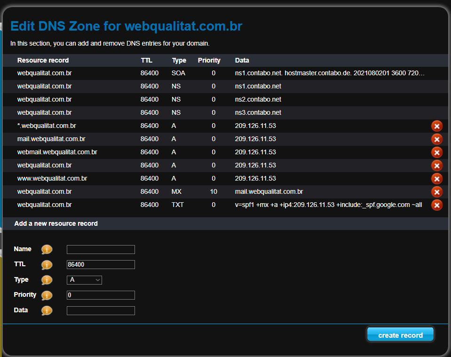Image resolution: width=451 pixels, height=357 pixels.
Task: Click the Data column header
Action: point(242,60)
